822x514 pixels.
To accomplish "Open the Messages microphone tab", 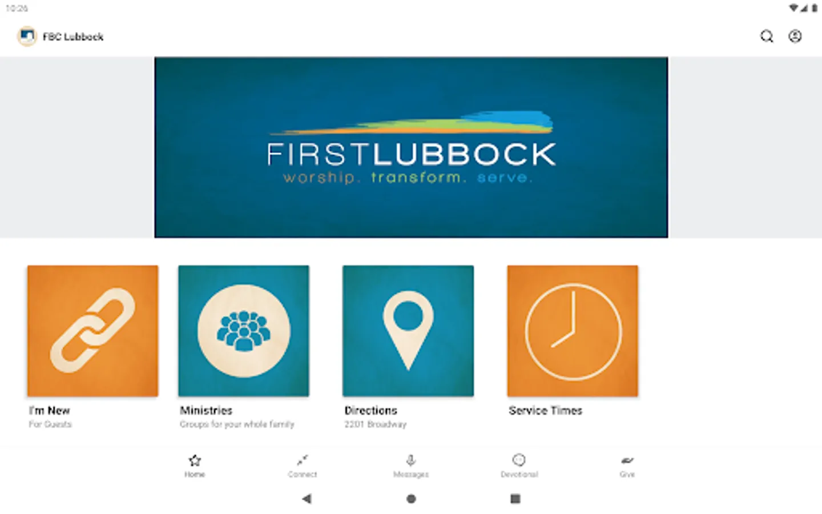I will pyautogui.click(x=411, y=466).
